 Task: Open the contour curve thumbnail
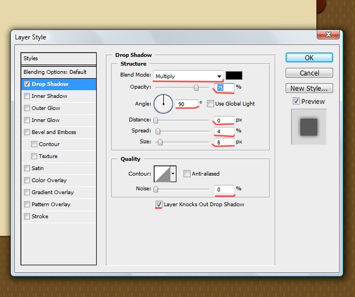pos(162,174)
